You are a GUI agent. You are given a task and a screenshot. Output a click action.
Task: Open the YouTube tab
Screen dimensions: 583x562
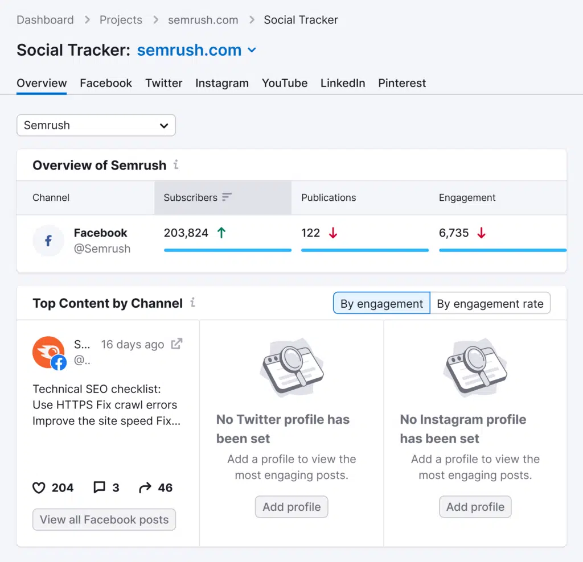[285, 83]
